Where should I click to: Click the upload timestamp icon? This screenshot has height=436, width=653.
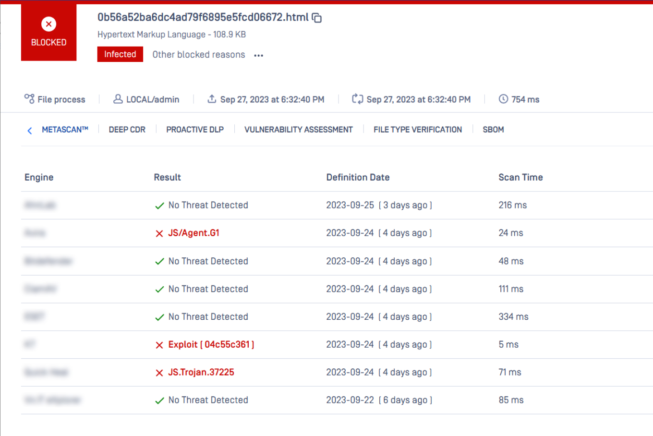point(211,99)
